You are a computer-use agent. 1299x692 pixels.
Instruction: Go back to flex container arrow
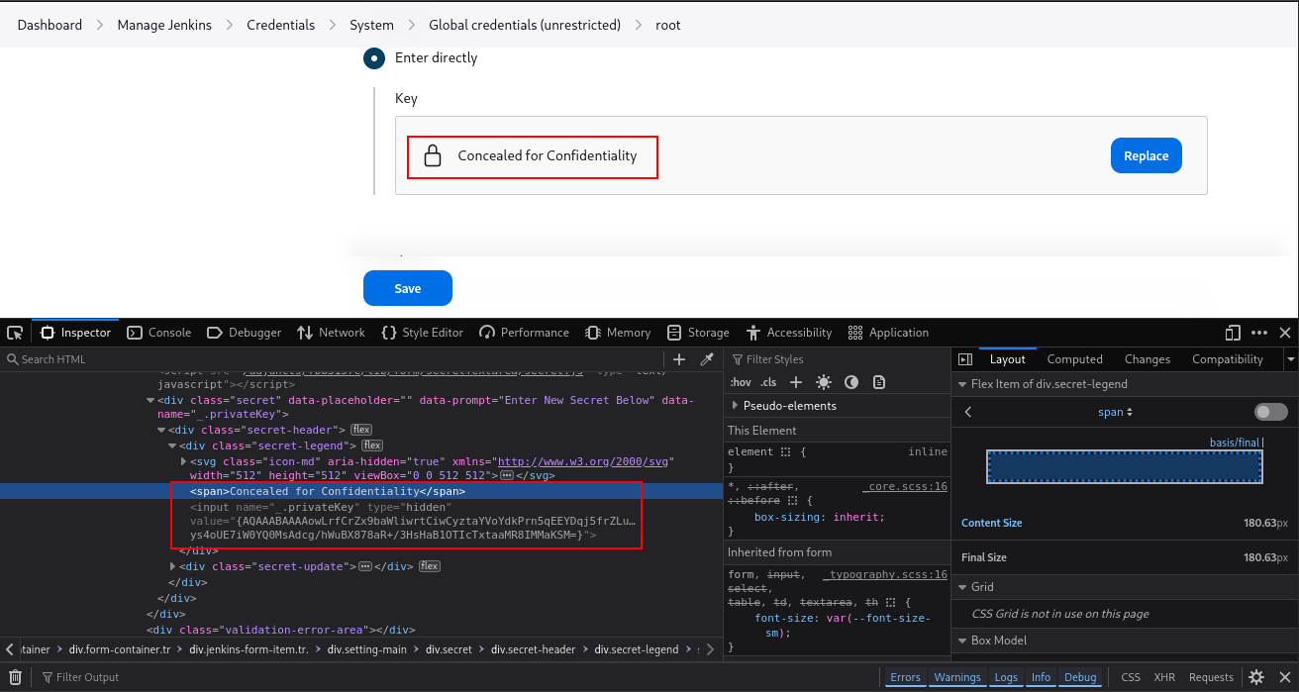point(968,412)
